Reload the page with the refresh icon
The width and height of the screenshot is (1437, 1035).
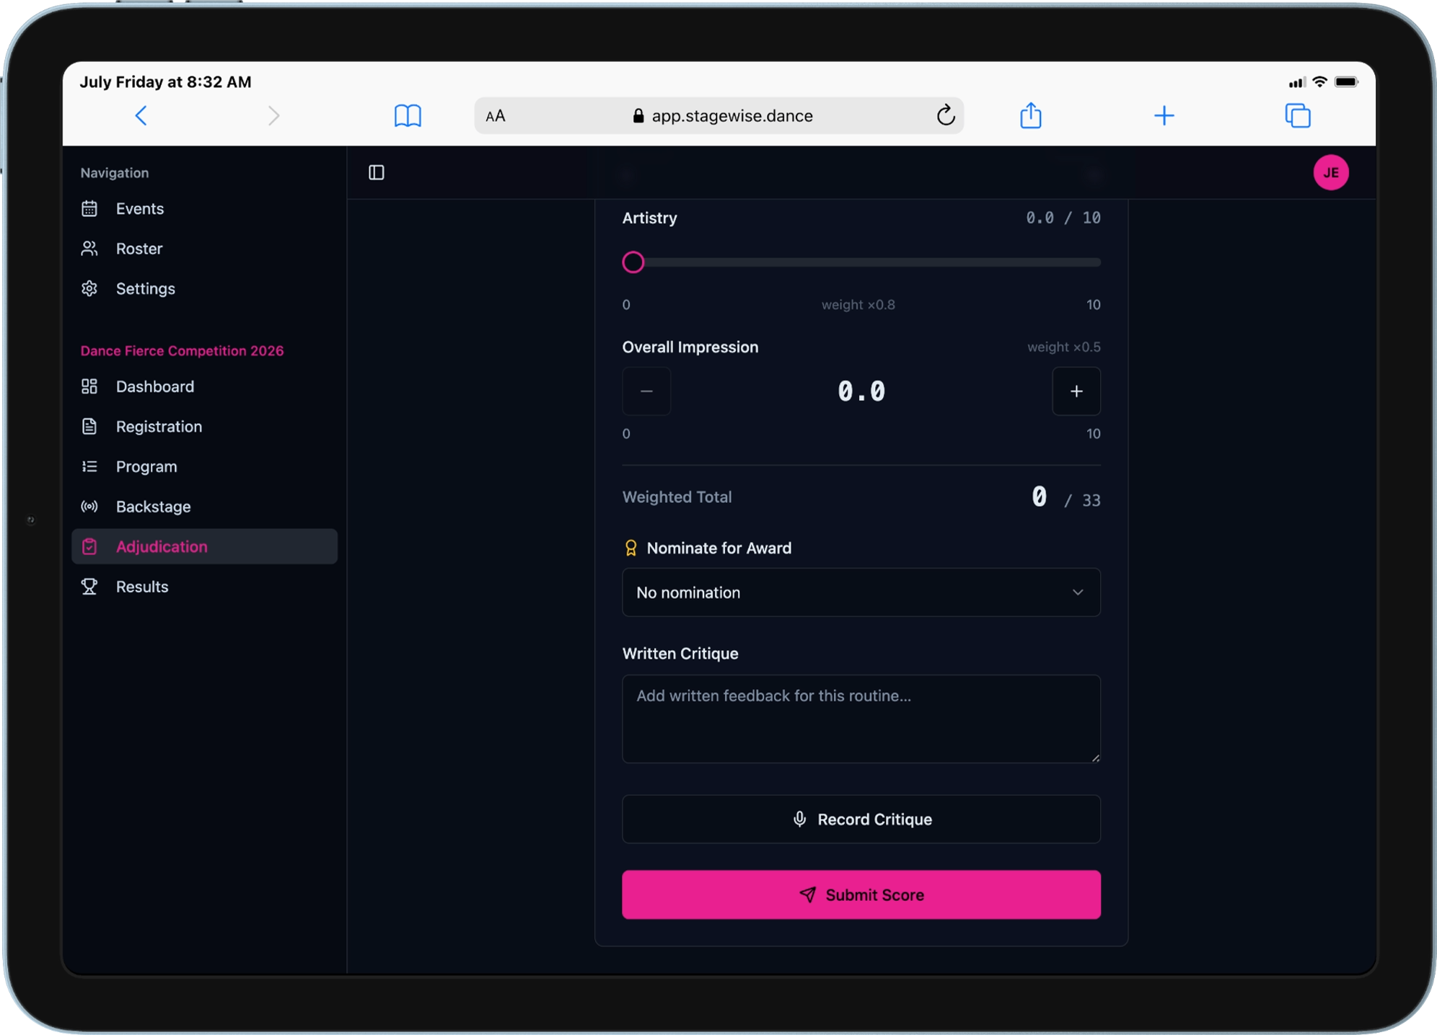(x=946, y=115)
